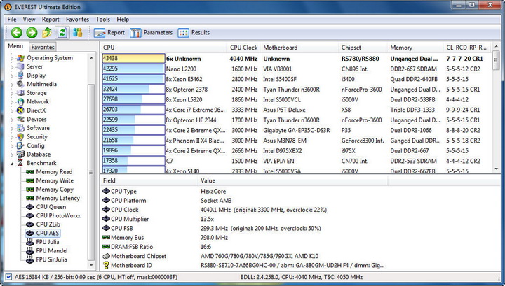Screen dimensions: 505x286
Task: Open the Tools menu
Action: [x=102, y=20]
